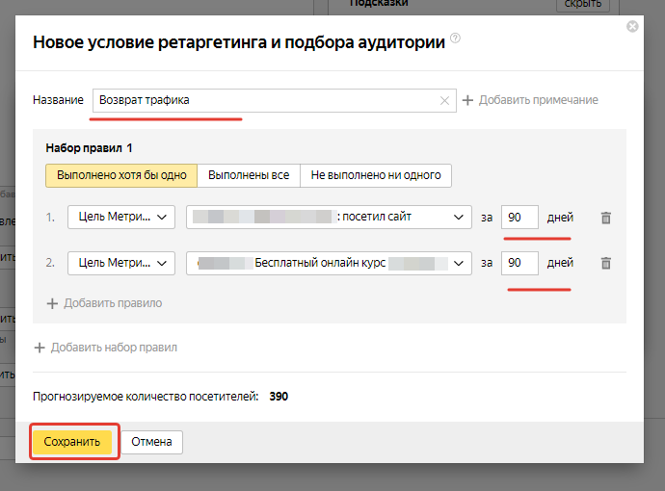Click plus icon beside Добавить правило
The height and width of the screenshot is (491, 665).
[52, 303]
